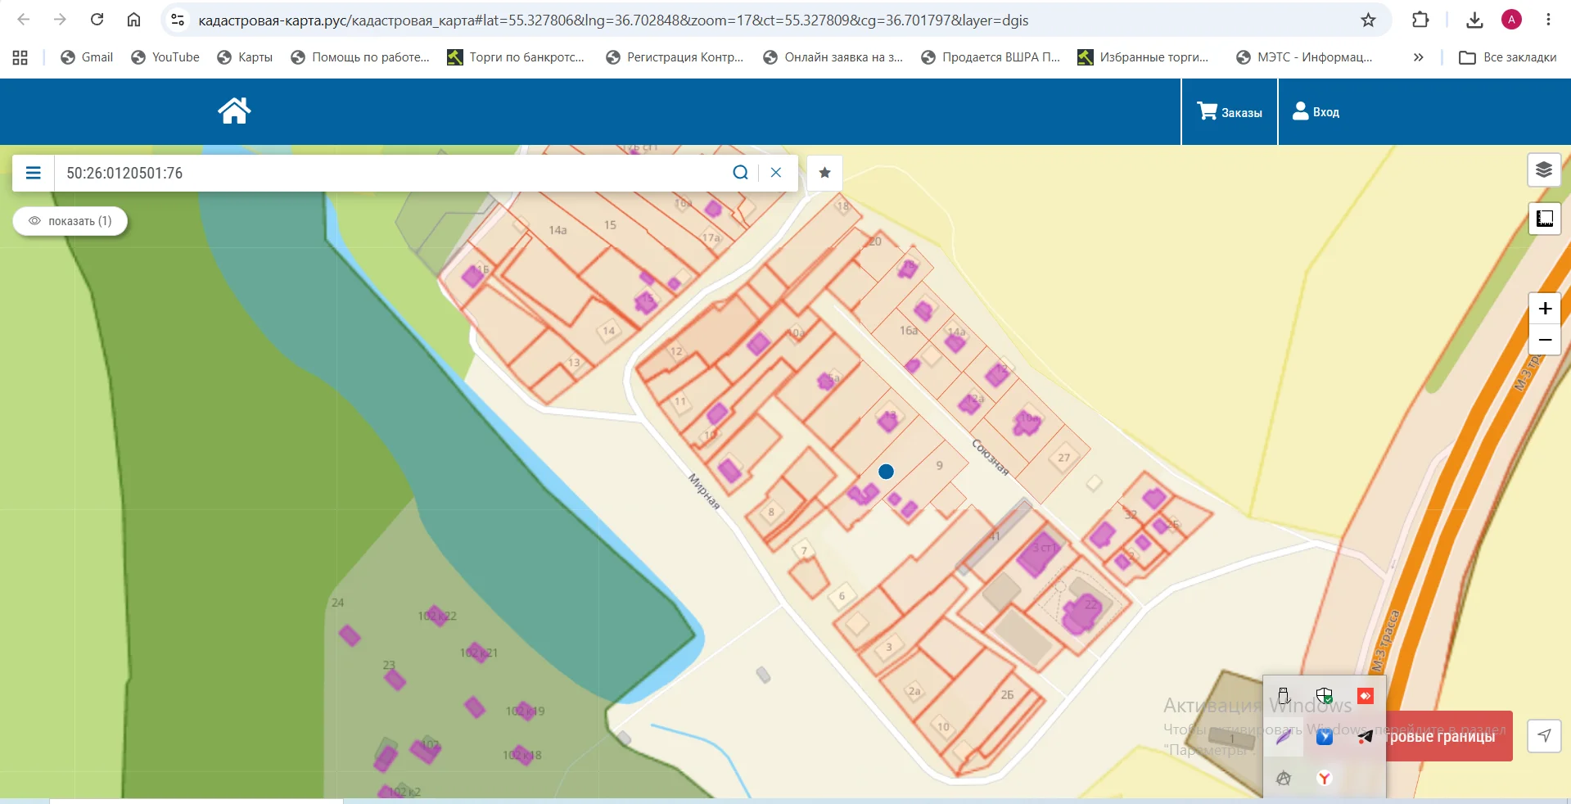Go back in browser history

(24, 20)
